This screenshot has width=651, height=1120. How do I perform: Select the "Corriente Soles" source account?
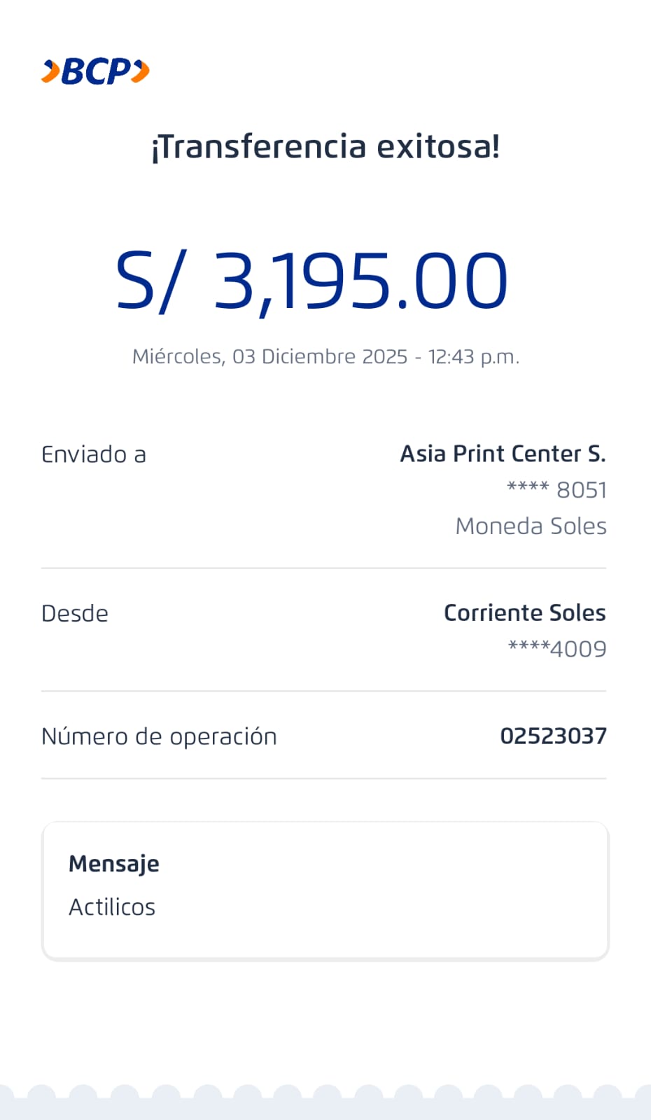(x=524, y=613)
